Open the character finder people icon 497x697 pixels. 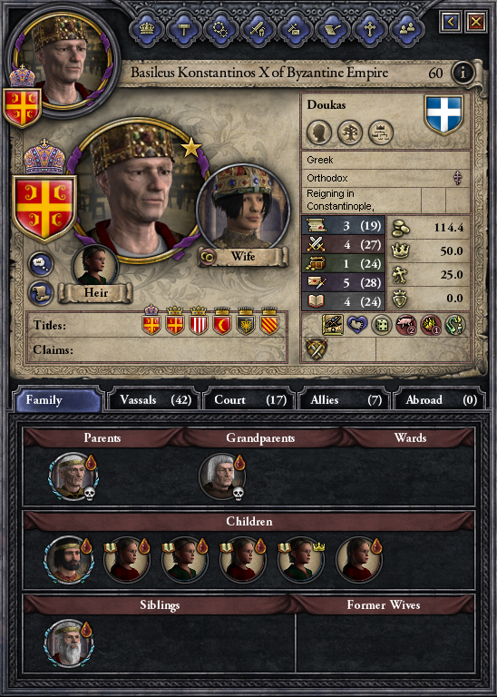coord(407,29)
